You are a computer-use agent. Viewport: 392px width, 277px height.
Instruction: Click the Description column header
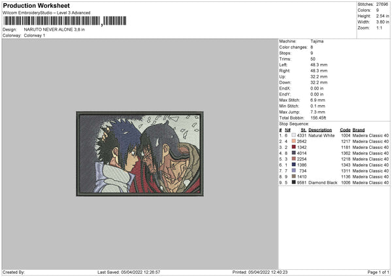(320, 130)
